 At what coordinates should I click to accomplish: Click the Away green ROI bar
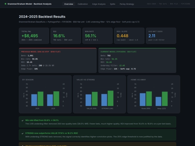[x=165, y=99]
